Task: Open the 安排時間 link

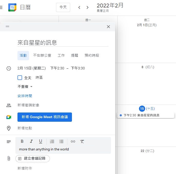Action: pos(25,96)
